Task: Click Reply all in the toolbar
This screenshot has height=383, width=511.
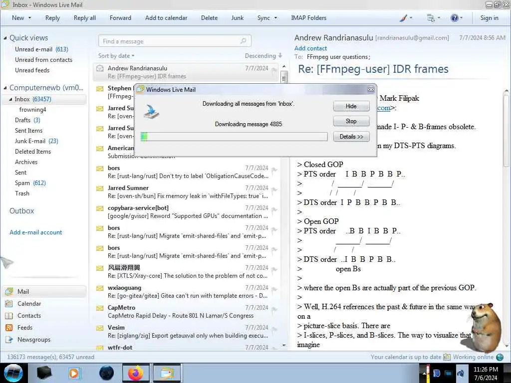Action: pos(85,18)
